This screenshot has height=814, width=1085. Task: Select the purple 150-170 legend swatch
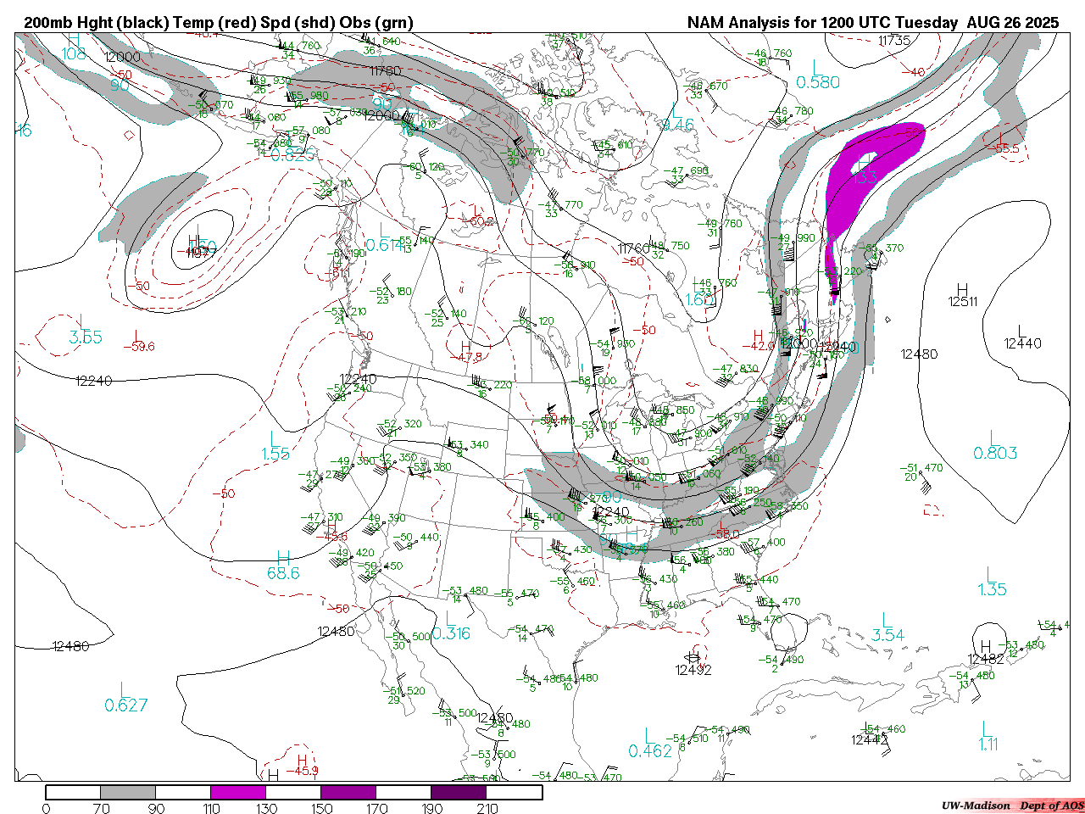(348, 792)
